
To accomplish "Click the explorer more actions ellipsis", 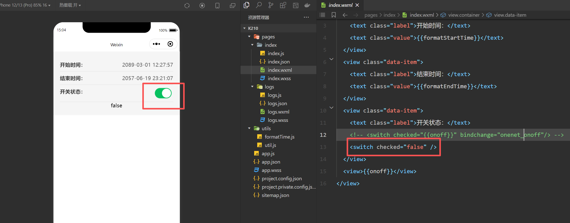I will (x=306, y=17).
